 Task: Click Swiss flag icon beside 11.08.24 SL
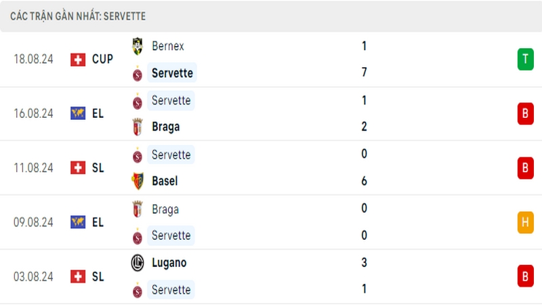coord(78,167)
